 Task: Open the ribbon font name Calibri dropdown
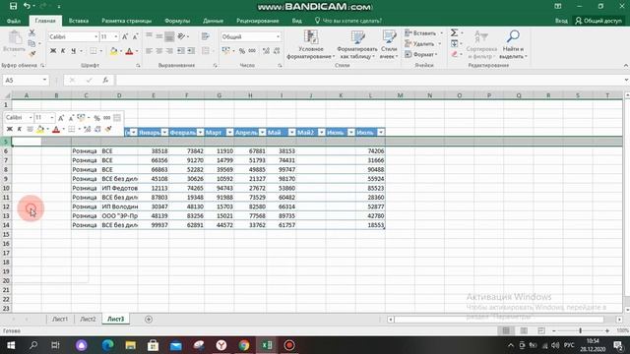tap(96, 37)
